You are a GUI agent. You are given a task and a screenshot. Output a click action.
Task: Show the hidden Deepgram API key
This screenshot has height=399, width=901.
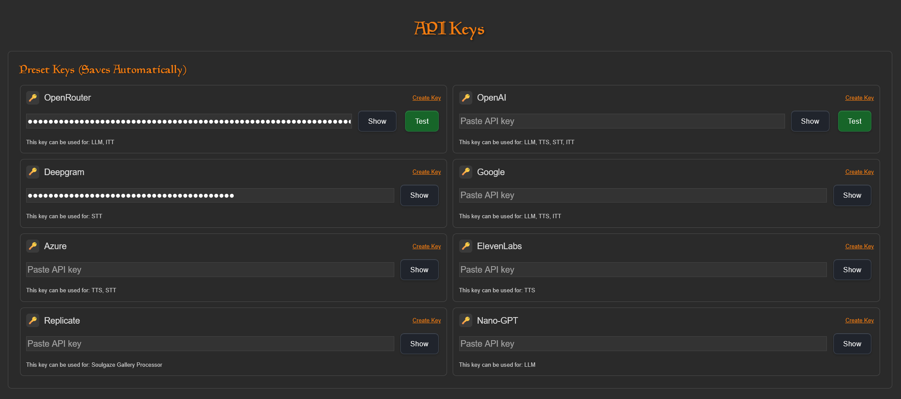click(x=419, y=196)
